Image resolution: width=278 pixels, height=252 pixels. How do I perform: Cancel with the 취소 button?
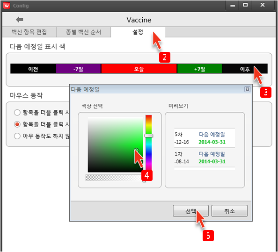[229, 211]
